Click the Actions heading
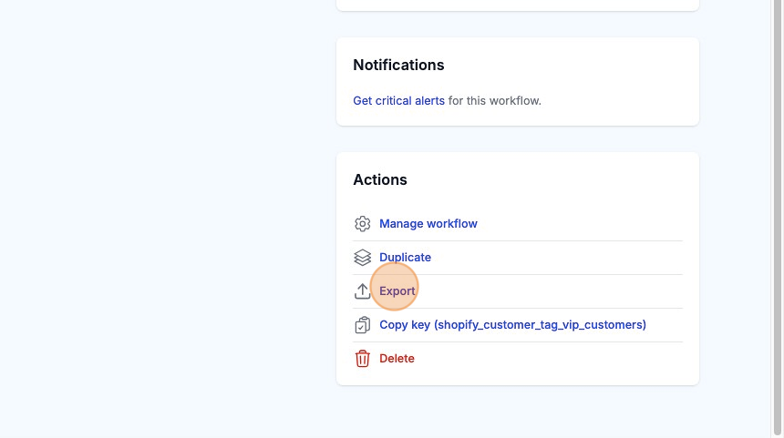 click(x=380, y=180)
